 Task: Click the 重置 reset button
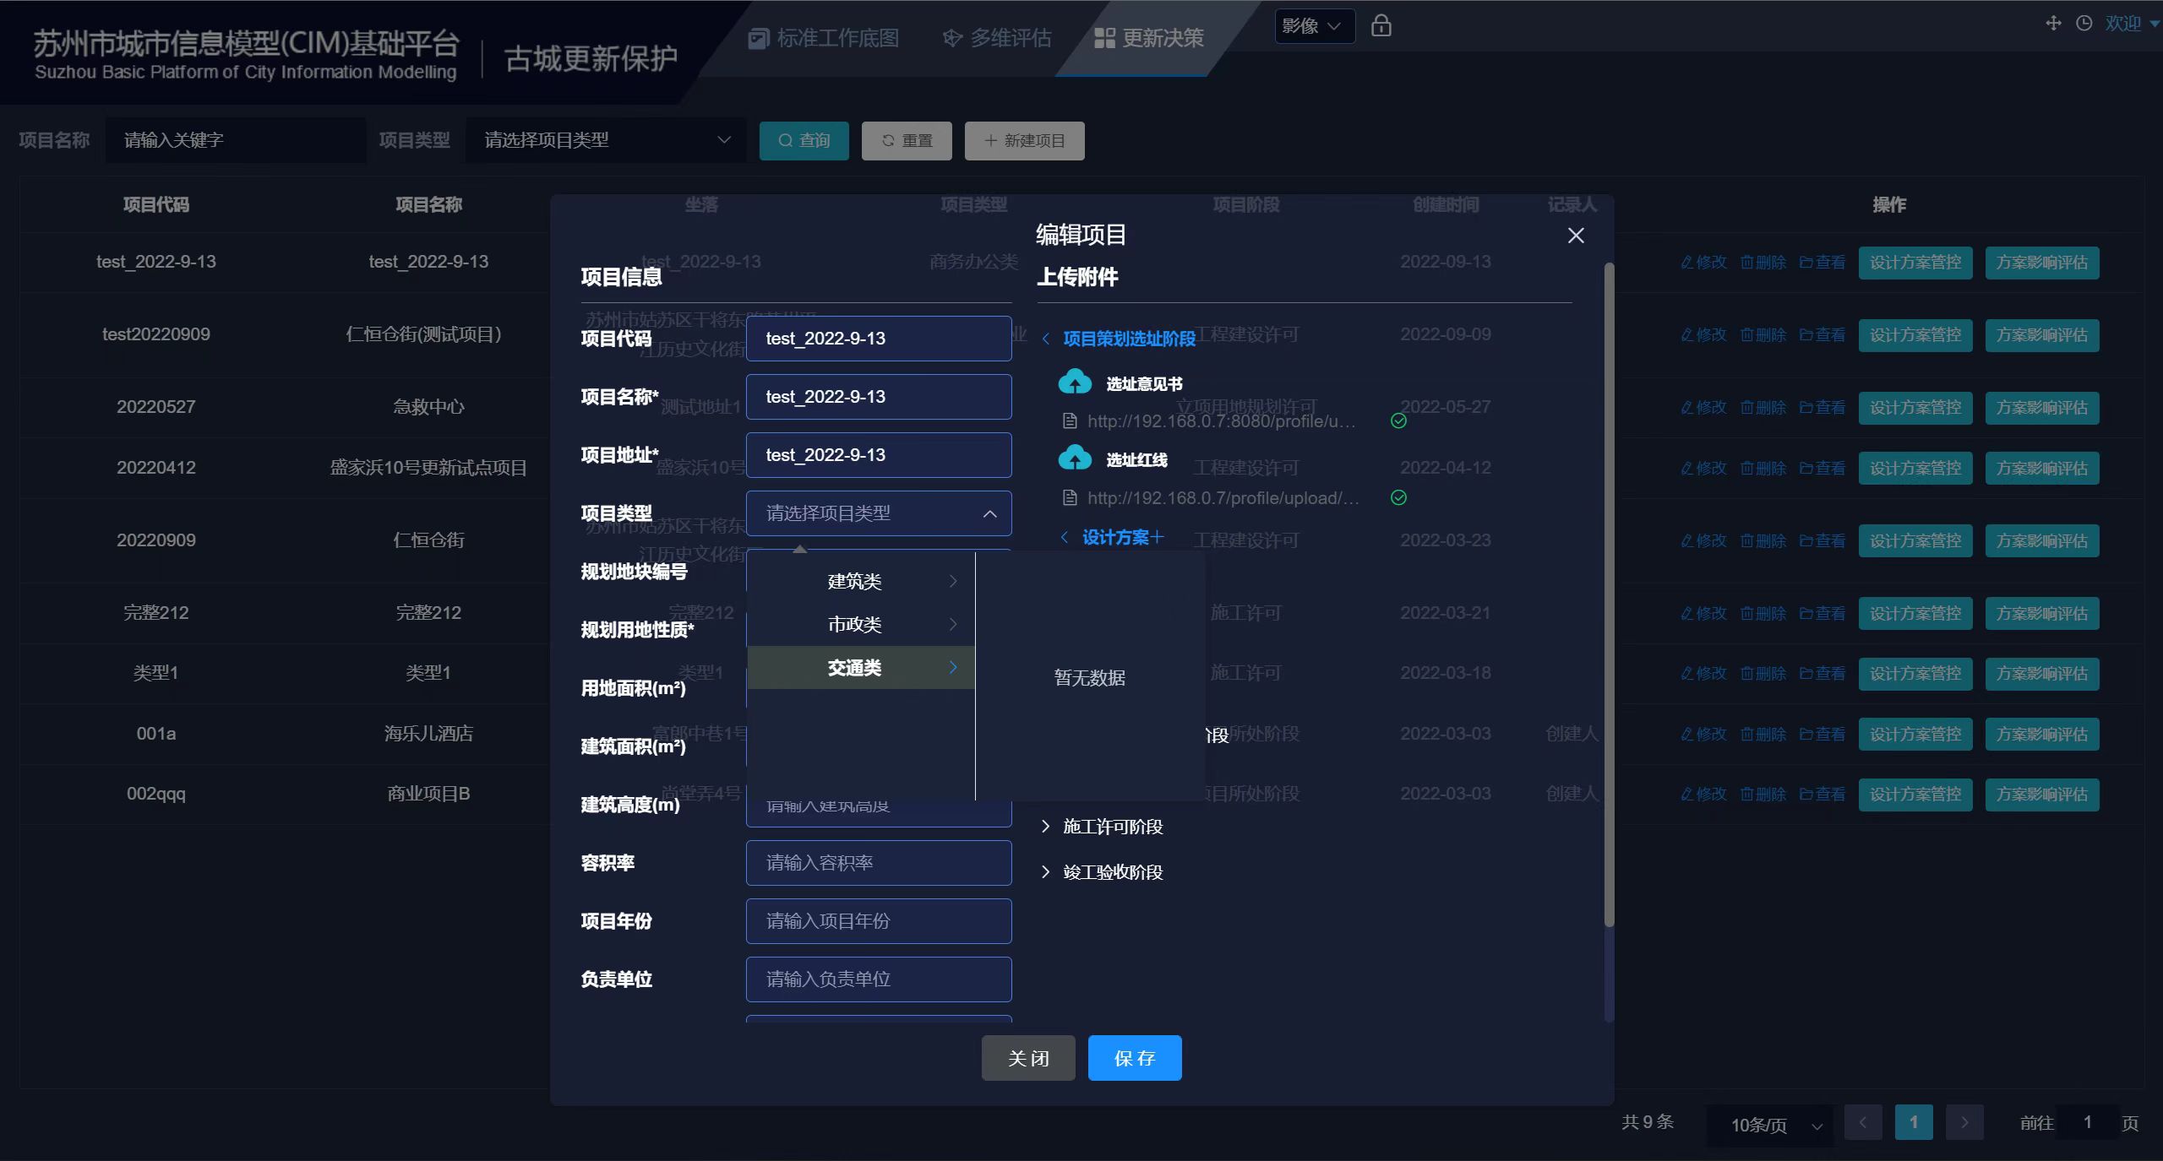click(907, 140)
